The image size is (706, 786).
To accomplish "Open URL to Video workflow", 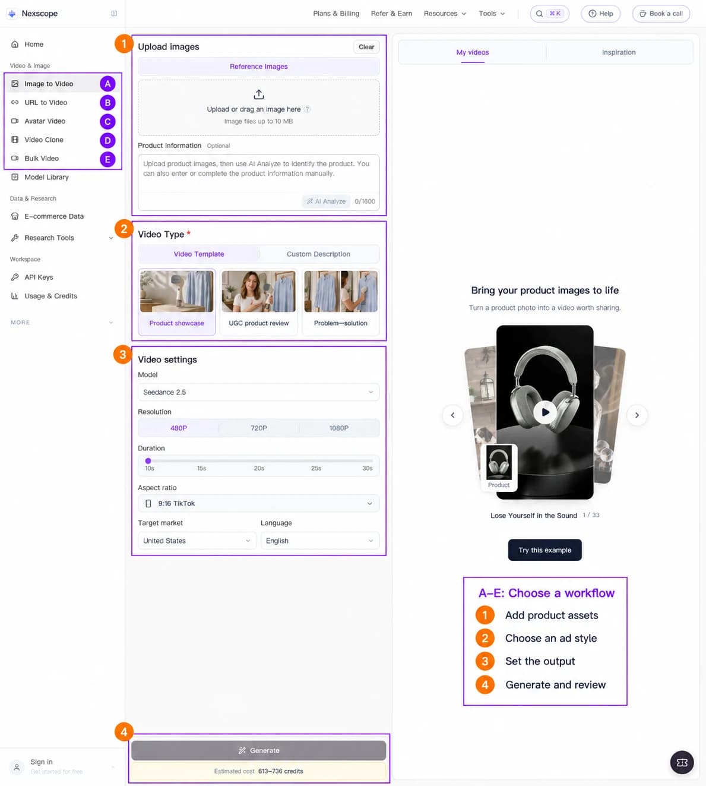I will 46,103.
